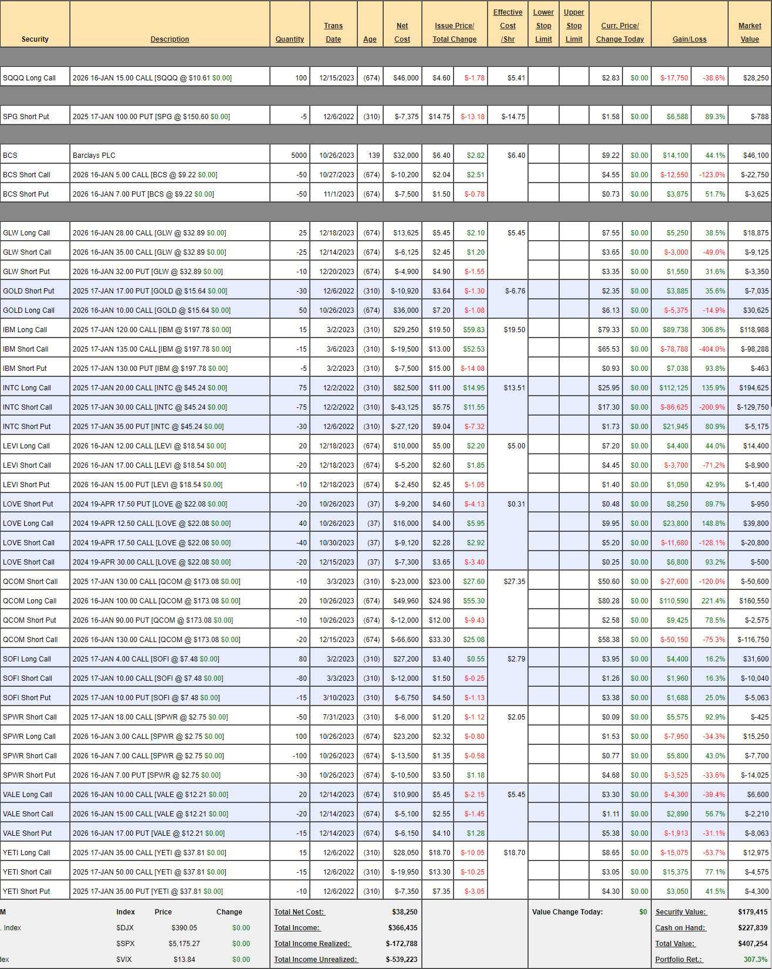
Task: Sort by Net Cost column
Action: (x=402, y=32)
